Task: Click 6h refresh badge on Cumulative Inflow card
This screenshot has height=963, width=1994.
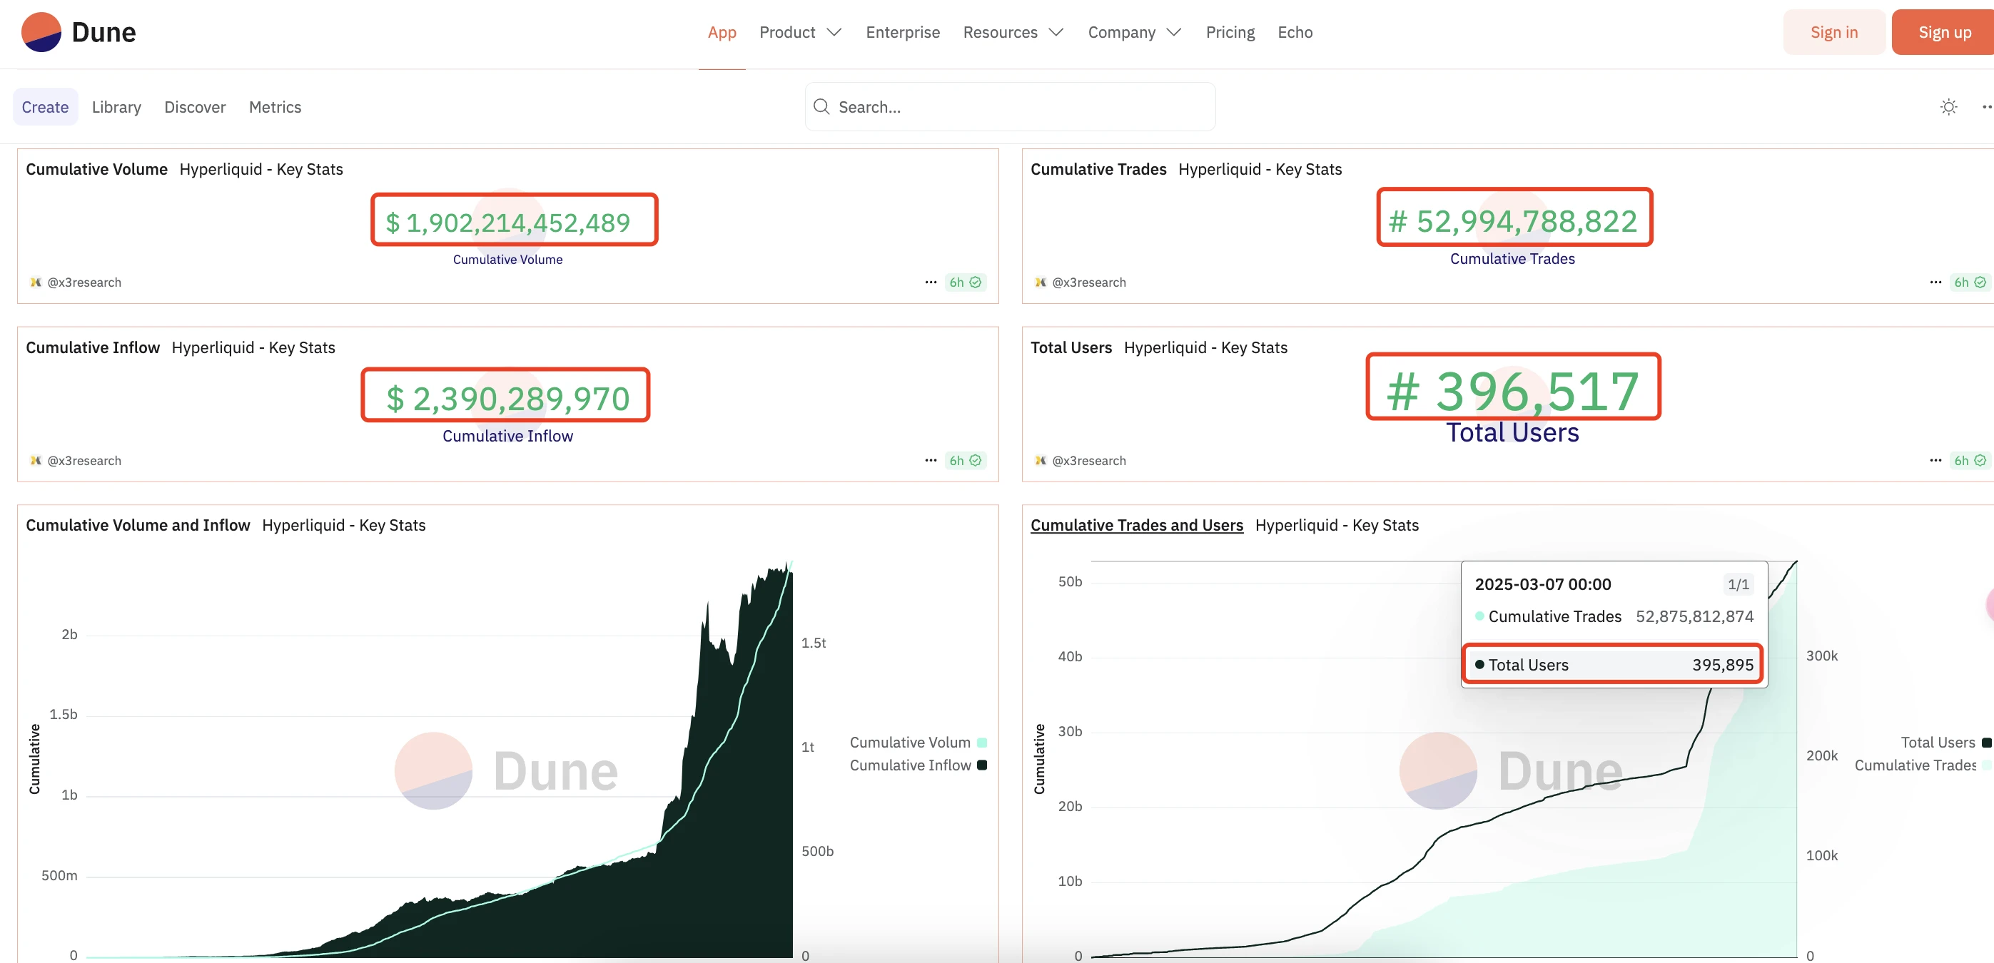Action: [x=964, y=460]
